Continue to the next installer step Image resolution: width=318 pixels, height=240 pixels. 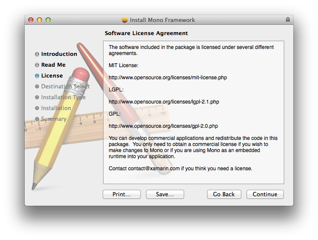click(265, 195)
